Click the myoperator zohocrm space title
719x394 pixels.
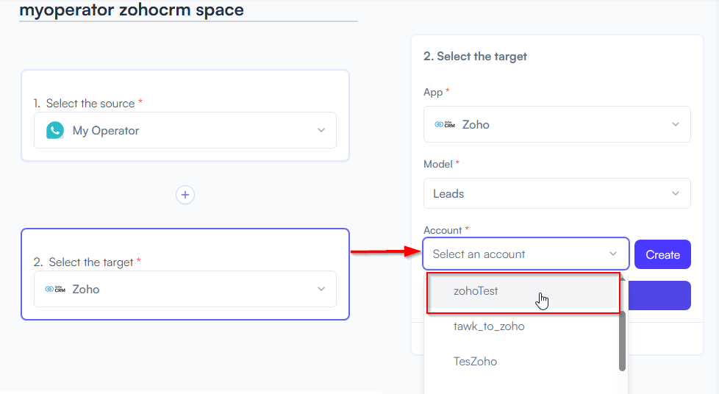click(x=132, y=10)
